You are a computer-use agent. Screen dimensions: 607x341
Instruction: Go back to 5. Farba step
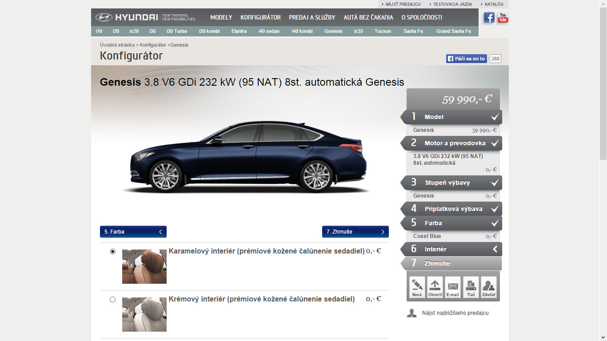(x=133, y=232)
